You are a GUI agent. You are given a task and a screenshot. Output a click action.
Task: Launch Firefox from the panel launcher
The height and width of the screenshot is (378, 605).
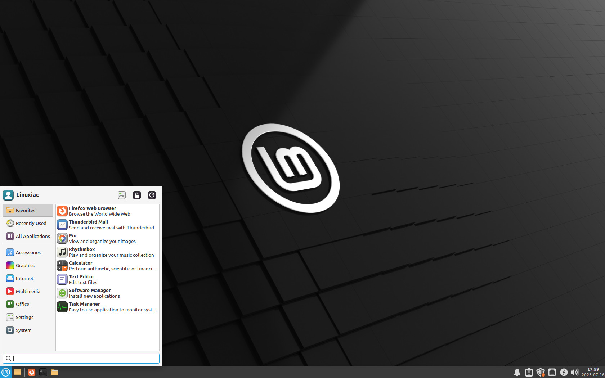pos(32,372)
